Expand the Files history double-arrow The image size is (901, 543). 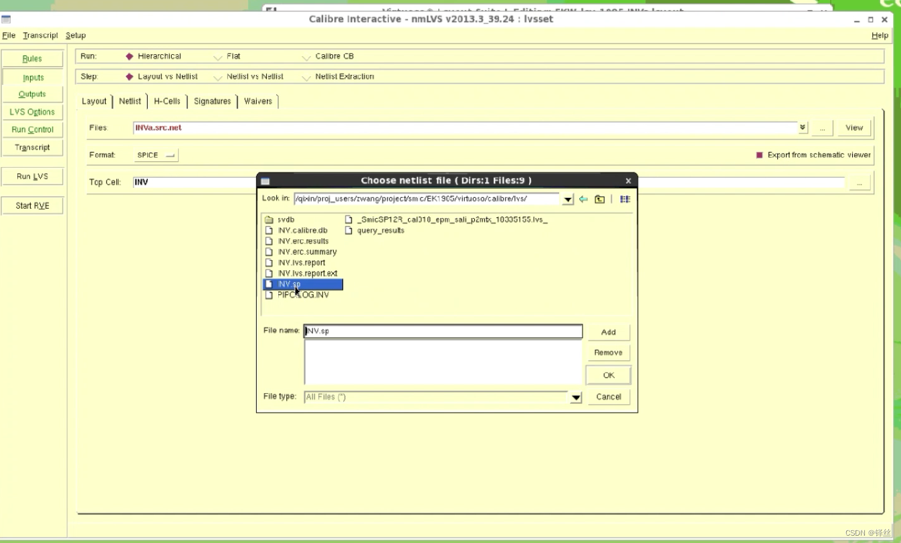coord(803,127)
